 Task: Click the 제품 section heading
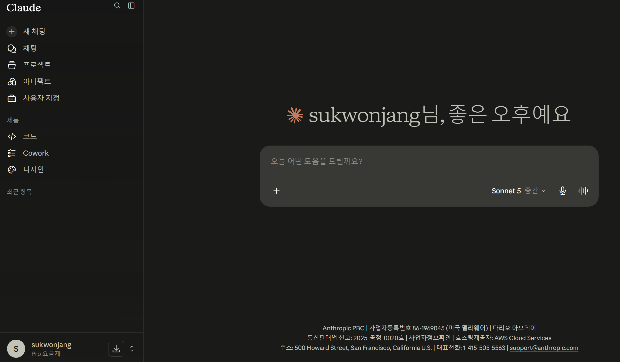coord(13,120)
